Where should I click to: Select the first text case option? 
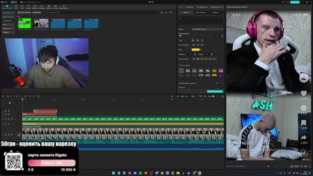coord(193,45)
